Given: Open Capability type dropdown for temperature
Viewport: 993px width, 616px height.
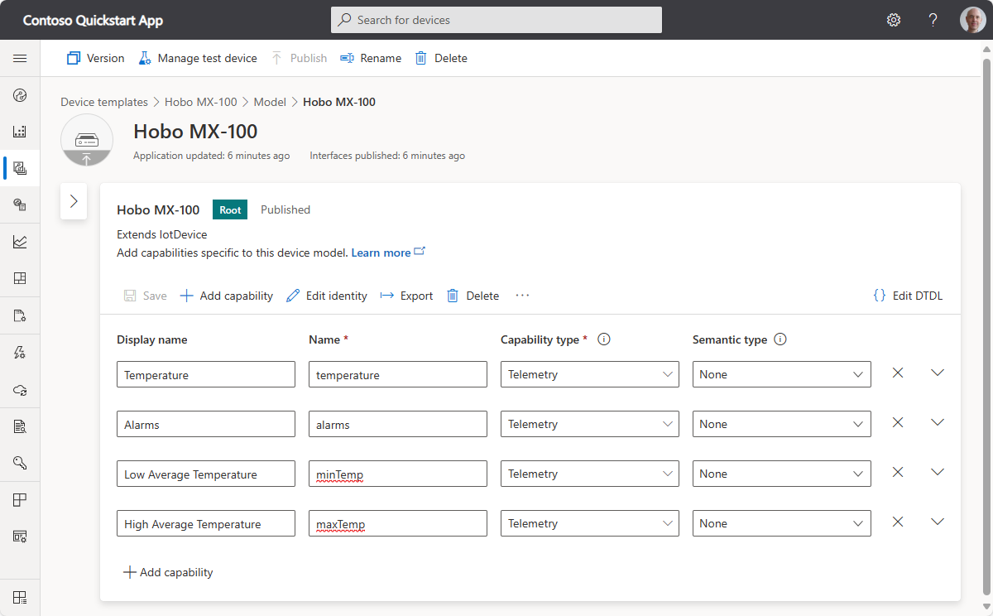Looking at the screenshot, I should point(589,374).
